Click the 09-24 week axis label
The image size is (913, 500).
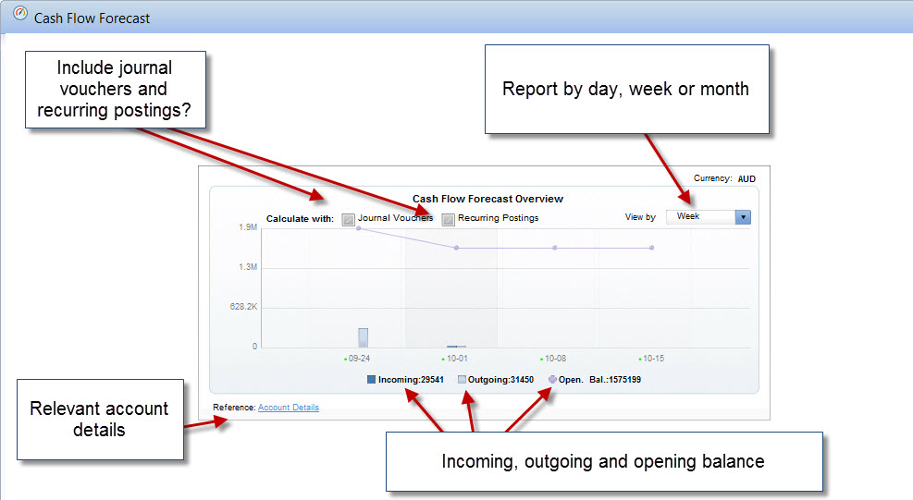(x=359, y=358)
